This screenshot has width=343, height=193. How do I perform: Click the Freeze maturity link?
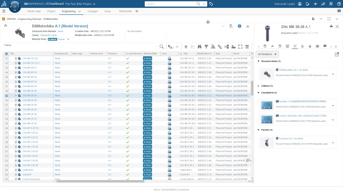(x=61, y=39)
